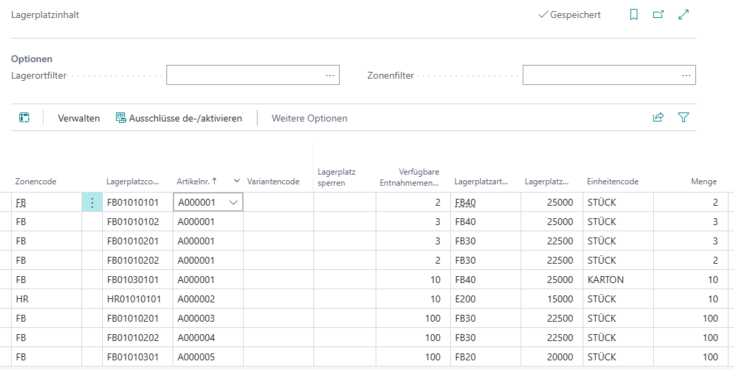Toggle Lagerplatz sperren for row FB01010102
This screenshot has width=734, height=370.
[x=345, y=222]
